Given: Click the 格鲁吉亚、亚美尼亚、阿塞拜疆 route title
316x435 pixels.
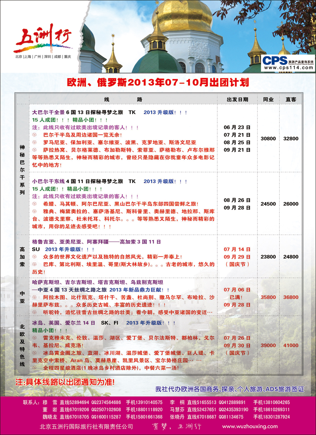Looking at the screenshot, I should point(96,242).
